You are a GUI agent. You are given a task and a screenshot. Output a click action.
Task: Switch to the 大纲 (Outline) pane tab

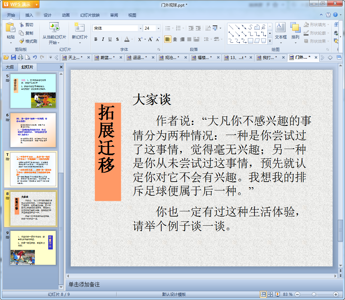pos(10,67)
